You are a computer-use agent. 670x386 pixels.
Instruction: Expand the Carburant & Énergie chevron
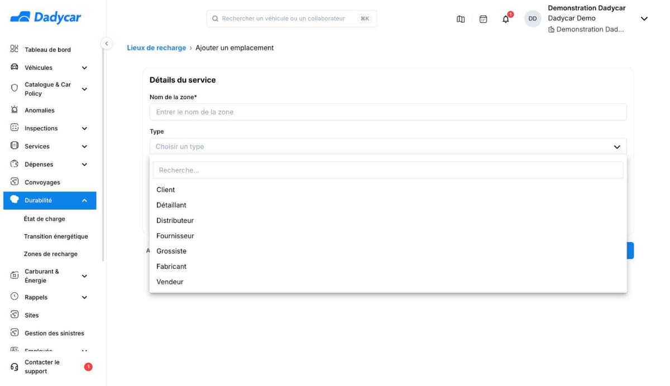84,276
